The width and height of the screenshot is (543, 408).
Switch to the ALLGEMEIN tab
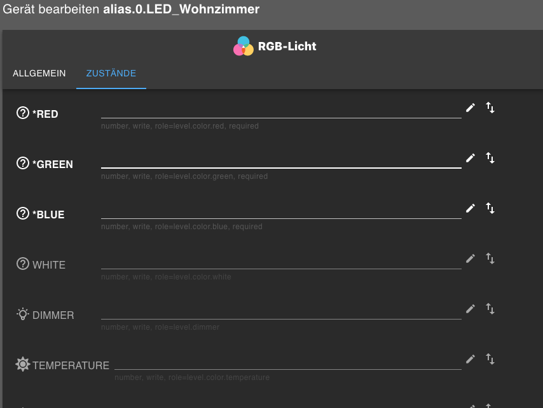[x=39, y=73]
